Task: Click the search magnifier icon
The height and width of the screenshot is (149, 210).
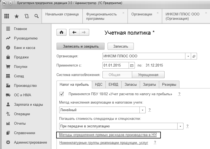Action: (x=36, y=16)
